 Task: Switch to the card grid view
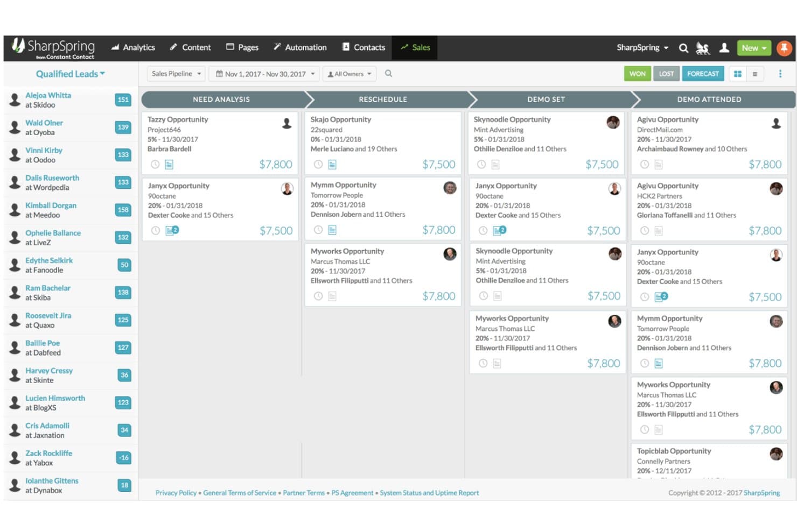tap(738, 74)
